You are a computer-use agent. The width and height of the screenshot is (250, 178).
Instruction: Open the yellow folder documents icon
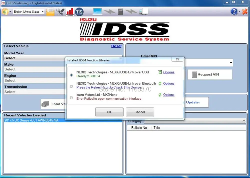point(50,12)
